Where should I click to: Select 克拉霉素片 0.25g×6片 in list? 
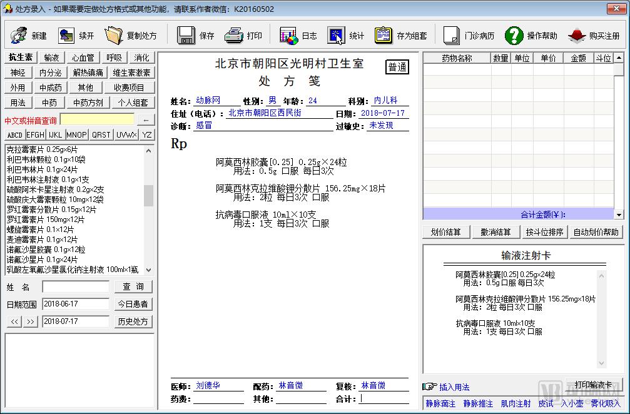coord(42,150)
